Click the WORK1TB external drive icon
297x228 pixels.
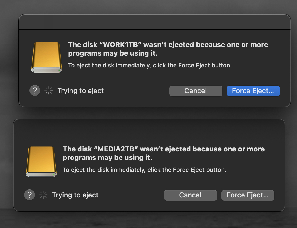pos(47,57)
